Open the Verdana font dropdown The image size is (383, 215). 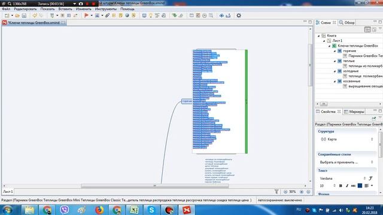click(x=343, y=179)
